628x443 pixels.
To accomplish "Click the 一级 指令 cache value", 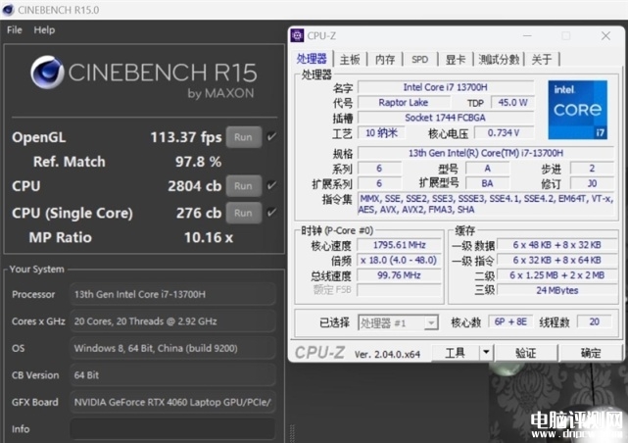I will tap(557, 260).
